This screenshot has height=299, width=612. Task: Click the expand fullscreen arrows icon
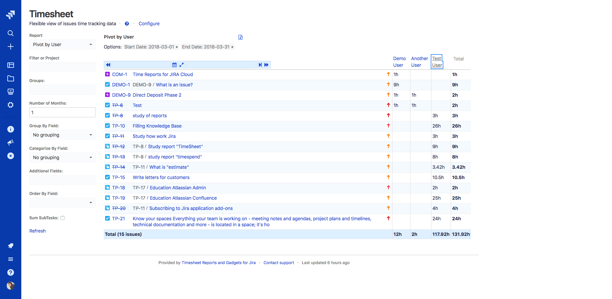coord(182,65)
